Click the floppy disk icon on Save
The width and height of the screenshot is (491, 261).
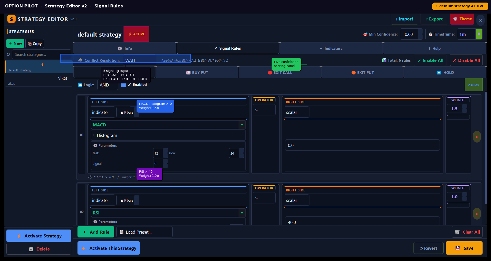(x=458, y=248)
